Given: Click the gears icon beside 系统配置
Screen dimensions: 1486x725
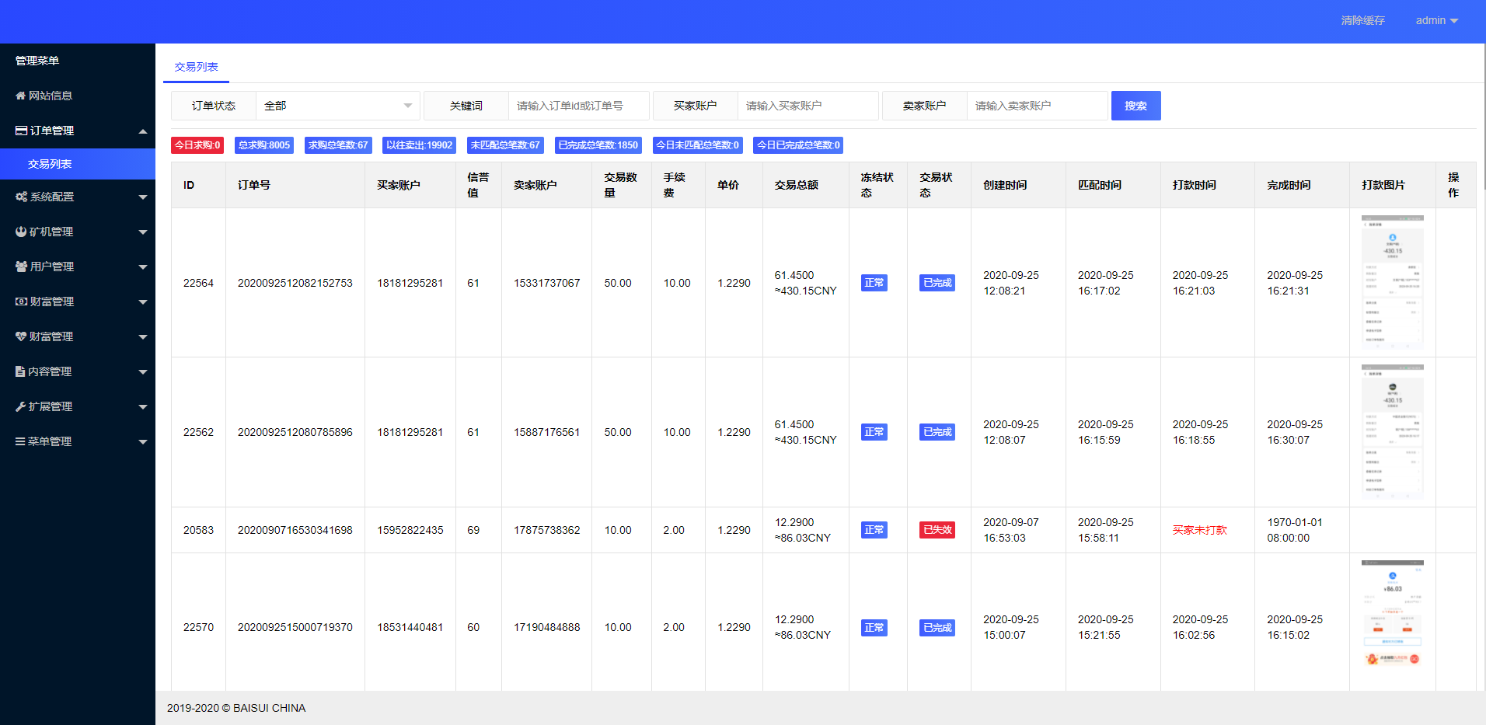Looking at the screenshot, I should (21, 197).
